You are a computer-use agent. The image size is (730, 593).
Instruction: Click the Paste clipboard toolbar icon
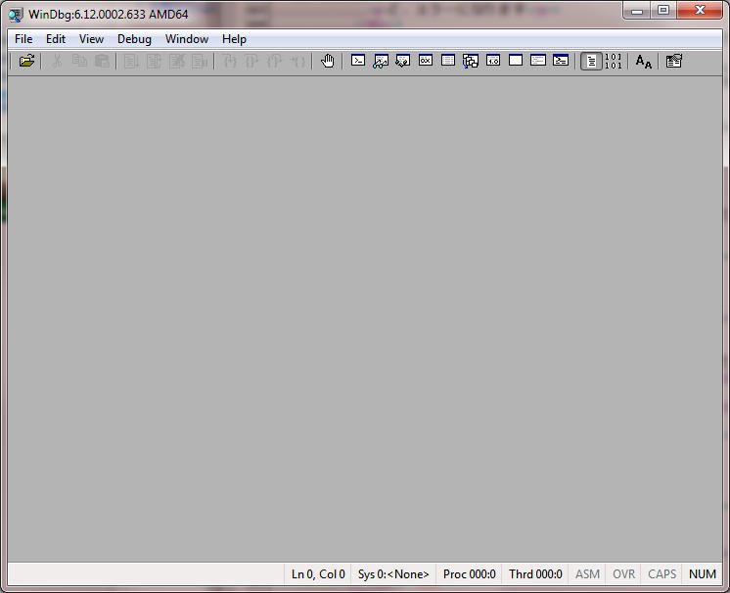[102, 61]
